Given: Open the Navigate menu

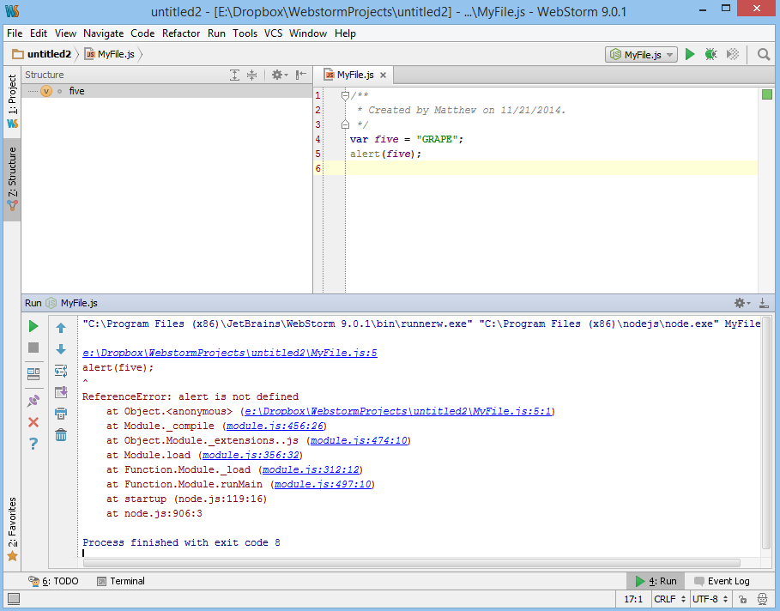Looking at the screenshot, I should pyautogui.click(x=103, y=33).
